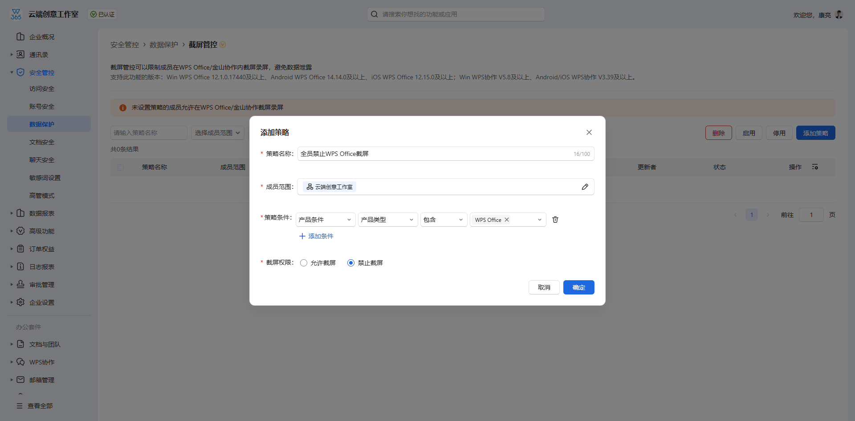This screenshot has height=421, width=855.
Task: Open the 产品类型 dropdown
Action: tap(387, 220)
